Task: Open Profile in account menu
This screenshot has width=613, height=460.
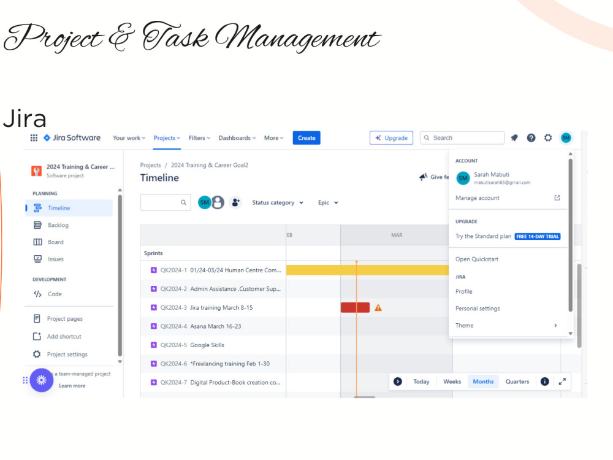Action: [463, 291]
